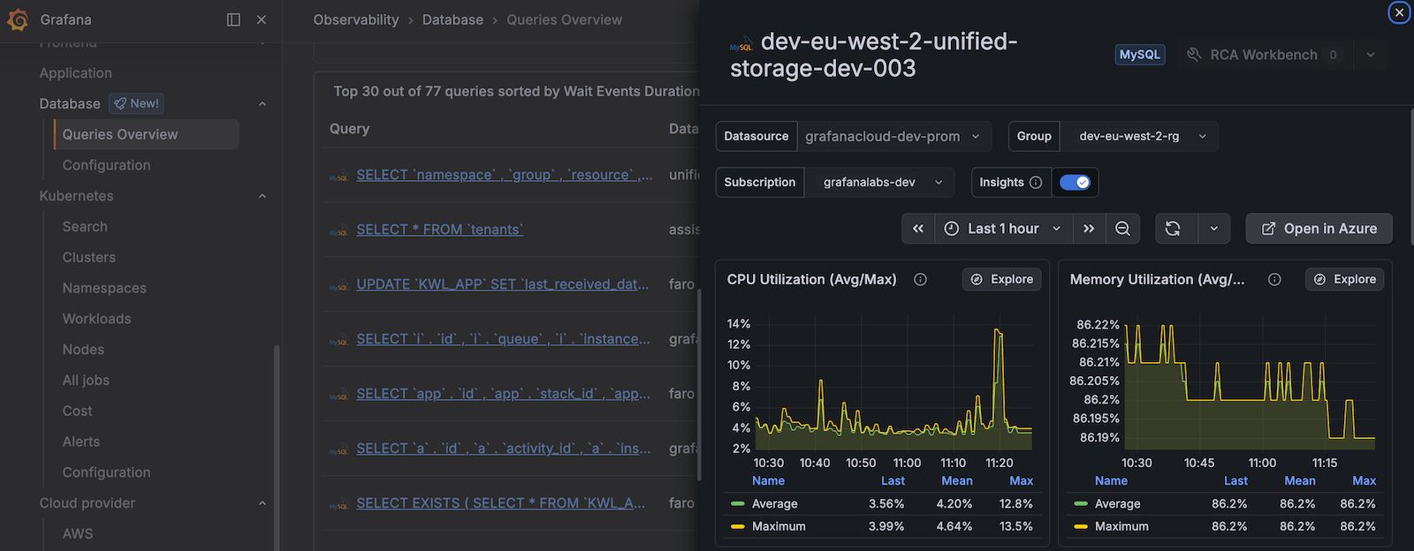Viewport: 1414px width, 551px height.
Task: Open Kubernetes Alerts page
Action: (81, 442)
